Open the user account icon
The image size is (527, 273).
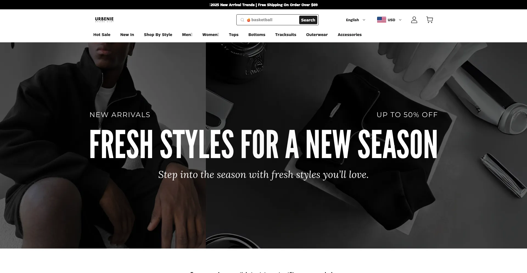pos(414,20)
